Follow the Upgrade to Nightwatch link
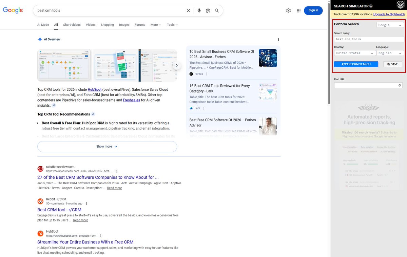The height and width of the screenshot is (257, 407). [x=389, y=14]
